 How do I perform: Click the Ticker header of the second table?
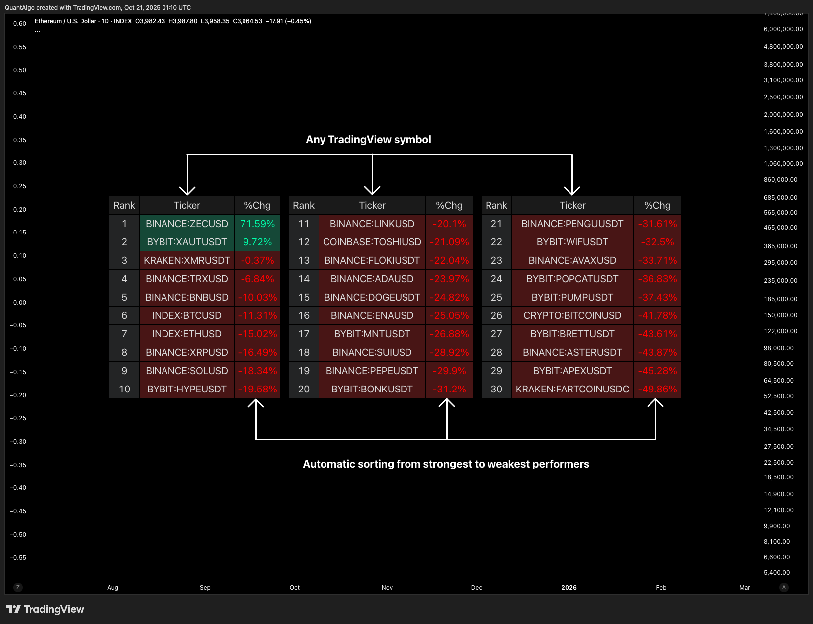[x=372, y=205]
